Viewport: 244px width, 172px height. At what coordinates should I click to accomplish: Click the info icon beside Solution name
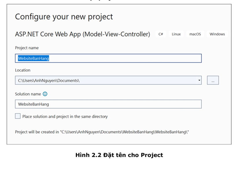click(x=45, y=94)
